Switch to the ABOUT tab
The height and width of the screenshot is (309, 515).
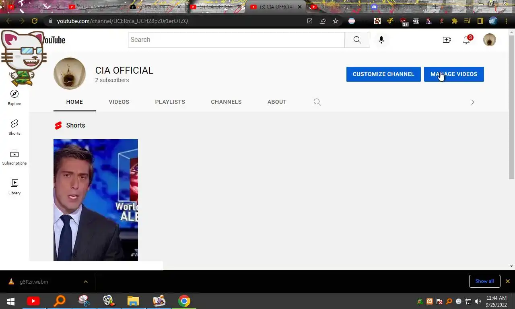click(x=277, y=102)
